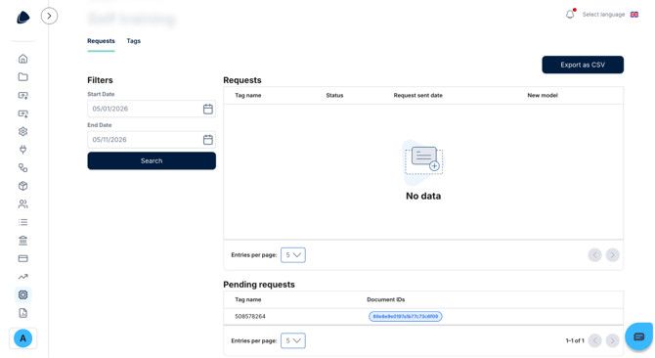The height and width of the screenshot is (358, 655).
Task: Click Tag name header in Pending requests
Action: coord(248,299)
